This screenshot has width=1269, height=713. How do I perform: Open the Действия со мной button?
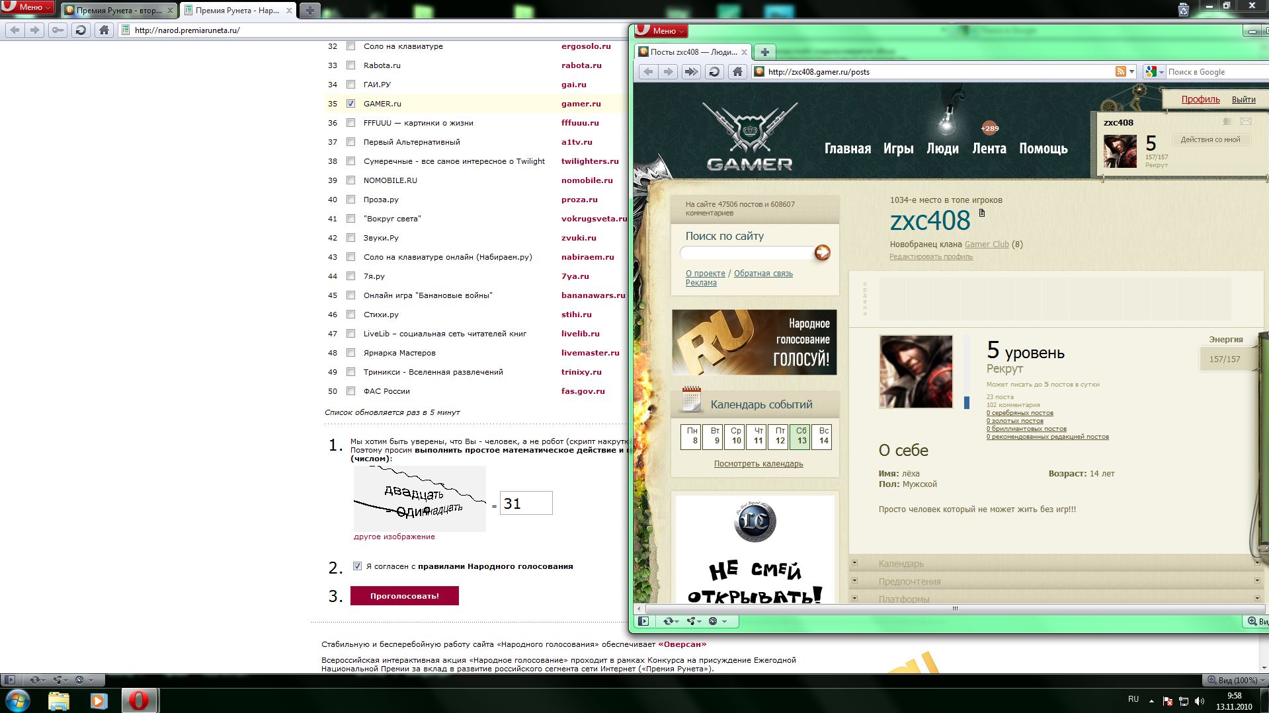point(1210,139)
